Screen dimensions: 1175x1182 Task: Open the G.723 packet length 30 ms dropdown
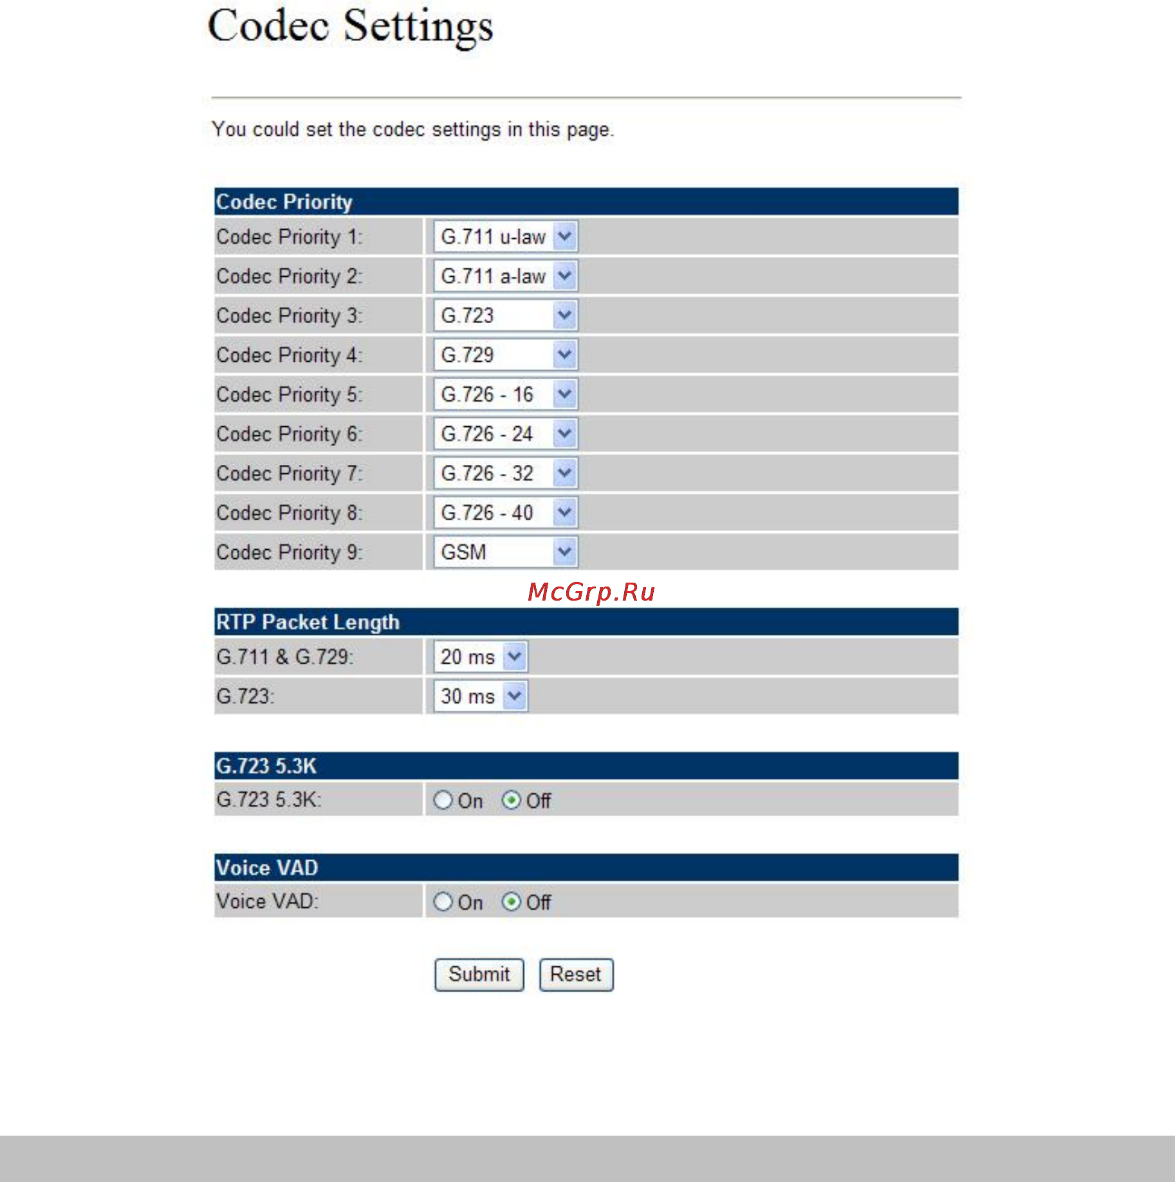tap(481, 696)
